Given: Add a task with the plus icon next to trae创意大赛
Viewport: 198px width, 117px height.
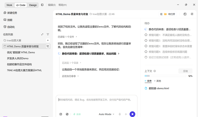Looking at the screenshot, I should [48, 40].
